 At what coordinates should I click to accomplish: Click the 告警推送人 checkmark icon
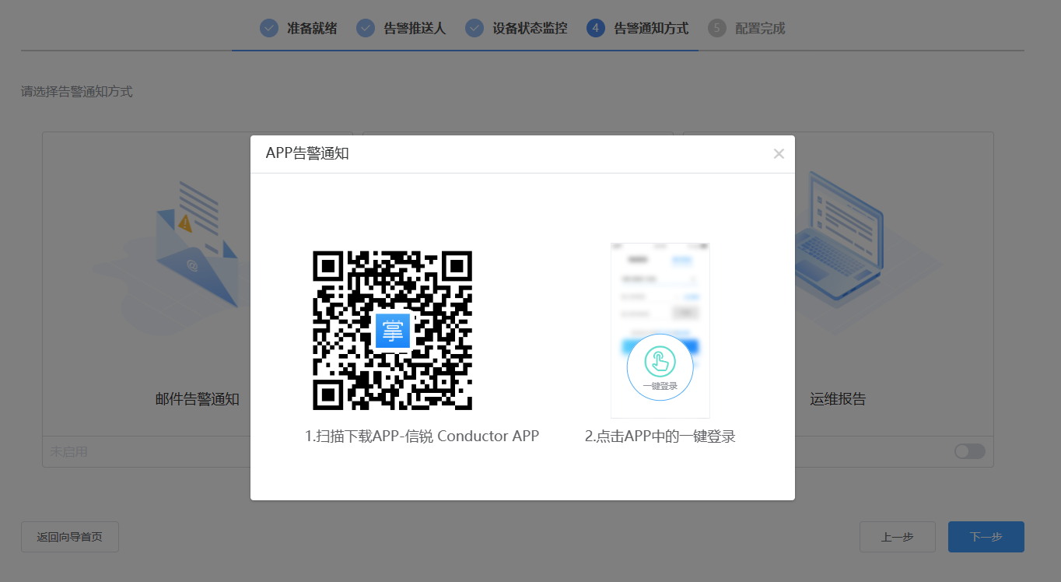[x=366, y=29]
